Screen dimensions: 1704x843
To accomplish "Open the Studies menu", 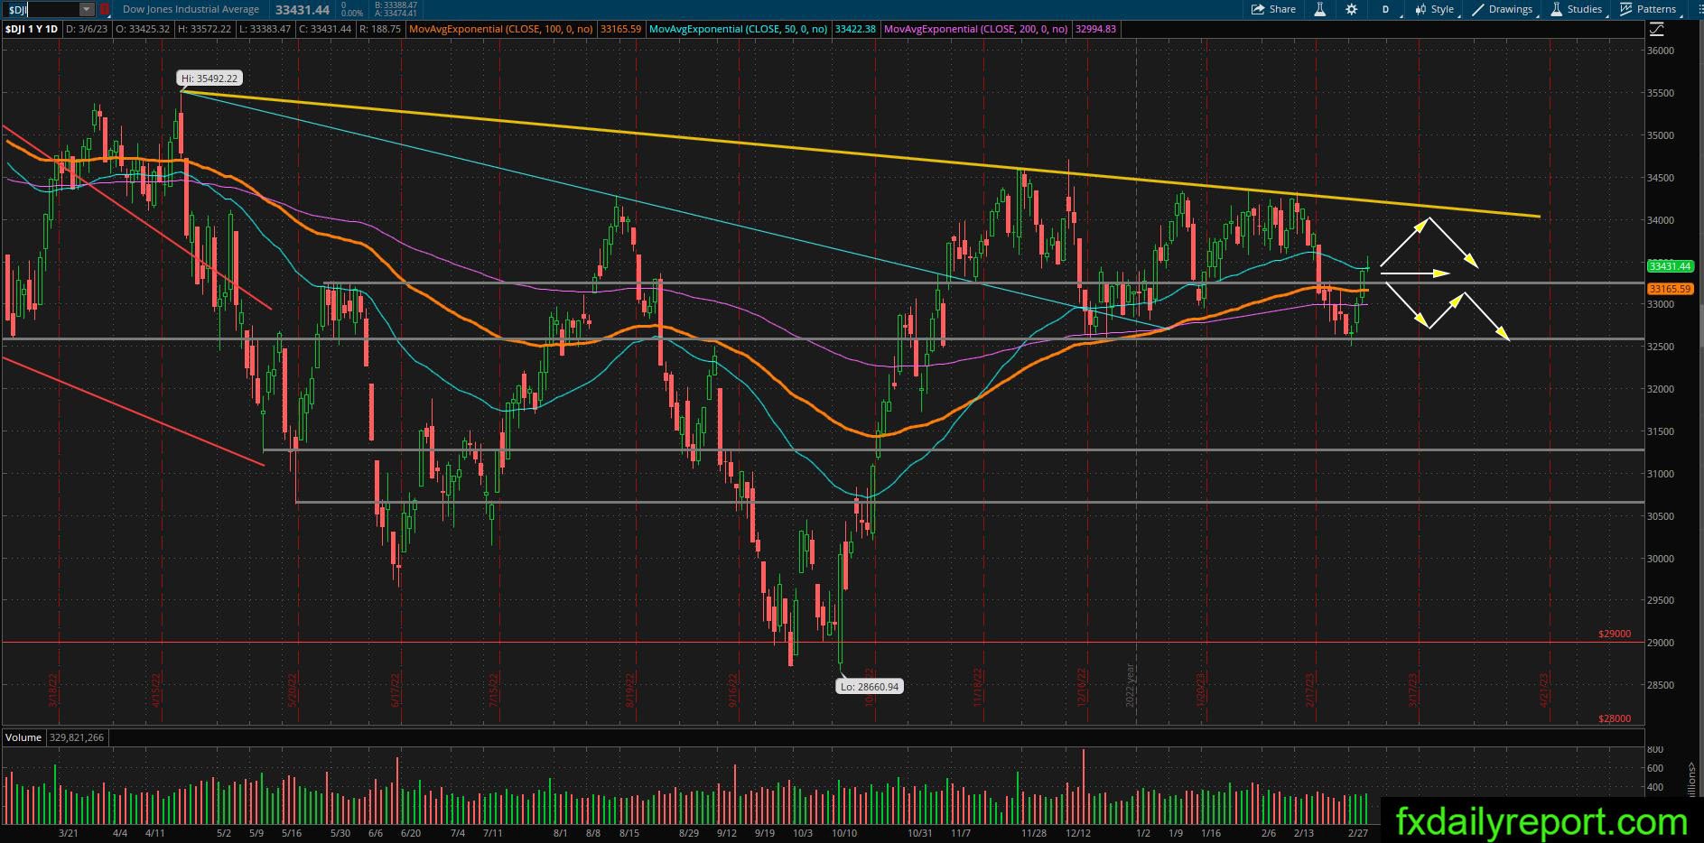I will [1576, 9].
